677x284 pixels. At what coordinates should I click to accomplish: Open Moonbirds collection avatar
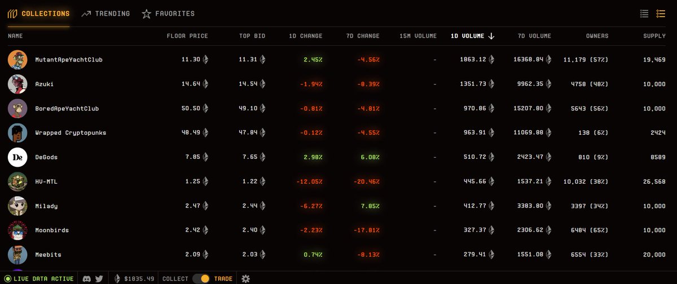[17, 230]
